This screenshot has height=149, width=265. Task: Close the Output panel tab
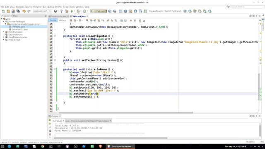tap(60, 116)
